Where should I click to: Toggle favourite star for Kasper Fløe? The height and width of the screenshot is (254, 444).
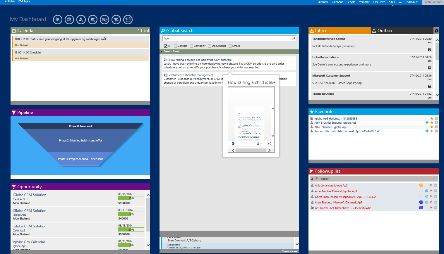click(x=431, y=131)
